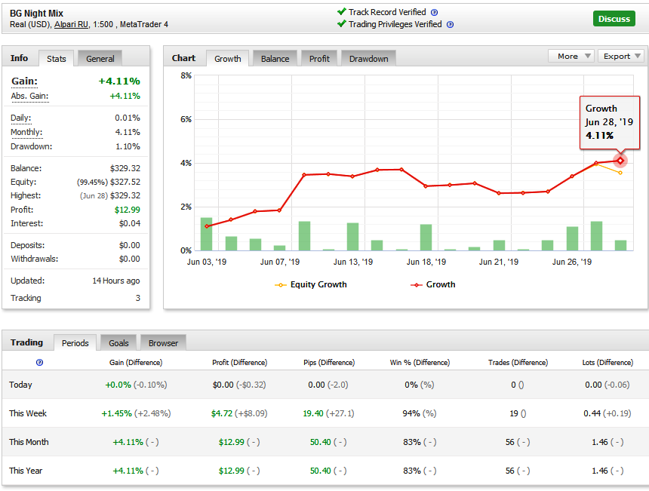The width and height of the screenshot is (649, 491).
Task: Open the Goals trading tab
Action: [118, 343]
